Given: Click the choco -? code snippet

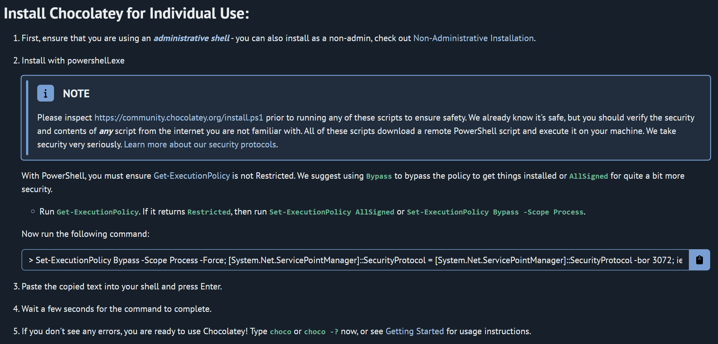Looking at the screenshot, I should (321, 332).
